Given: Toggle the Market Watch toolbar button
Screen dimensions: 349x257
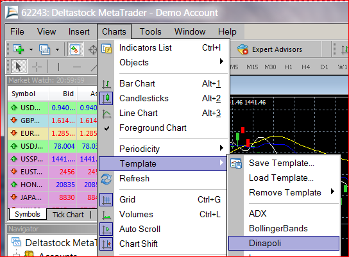Looking at the screenshot, I should click(76, 49).
